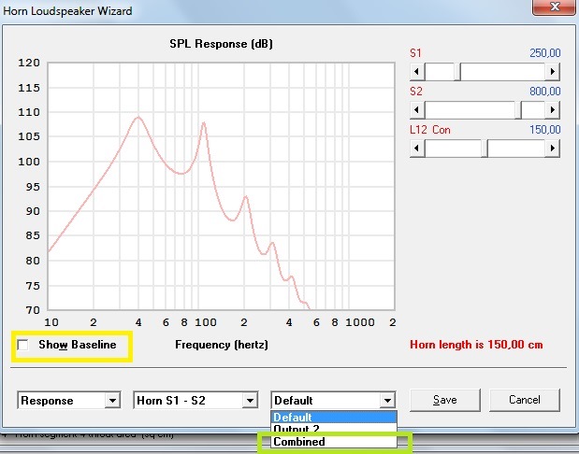579x454 pixels.
Task: Increase S1 with the right arrow
Action: (x=553, y=72)
